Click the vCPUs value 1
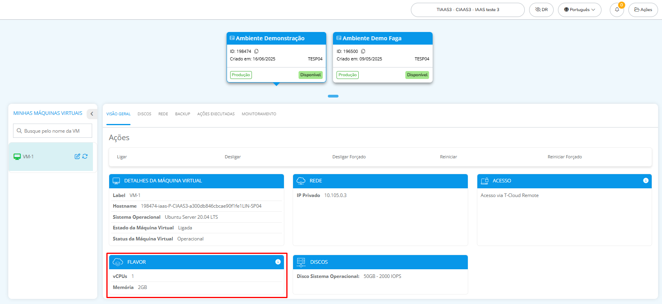This screenshot has width=662, height=304. tap(133, 276)
